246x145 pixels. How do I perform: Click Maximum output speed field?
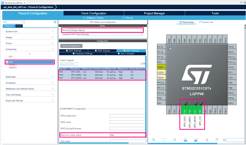pyautogui.click(x=127, y=135)
